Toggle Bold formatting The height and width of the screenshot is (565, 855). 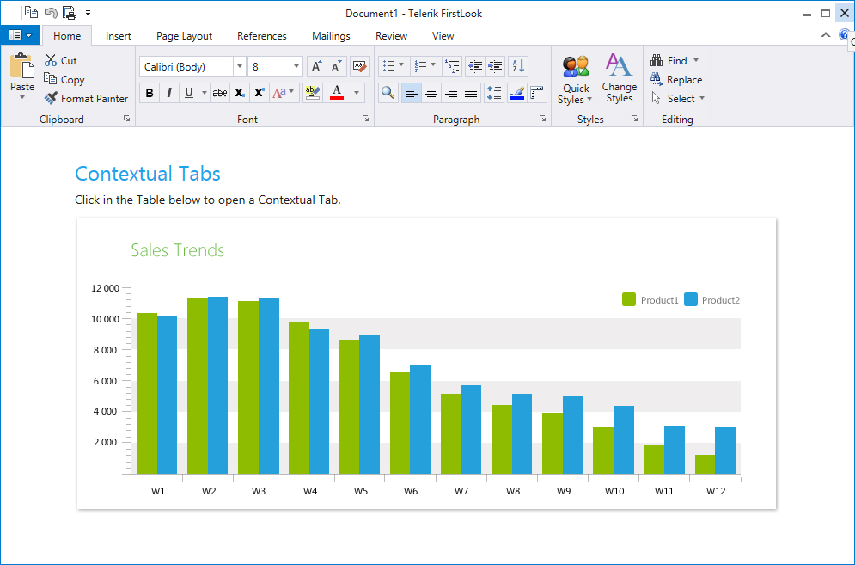(x=150, y=93)
